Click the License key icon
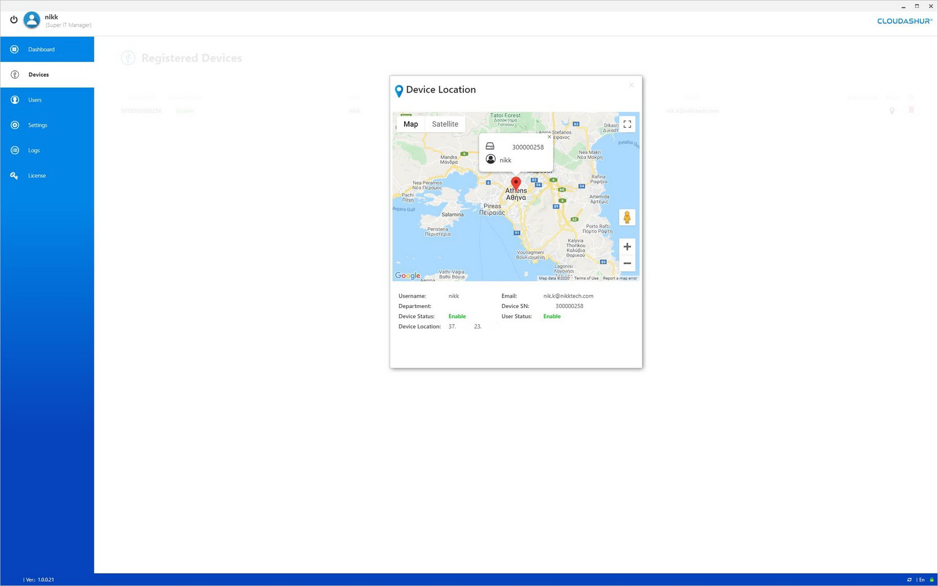The width and height of the screenshot is (938, 586). pyautogui.click(x=15, y=175)
